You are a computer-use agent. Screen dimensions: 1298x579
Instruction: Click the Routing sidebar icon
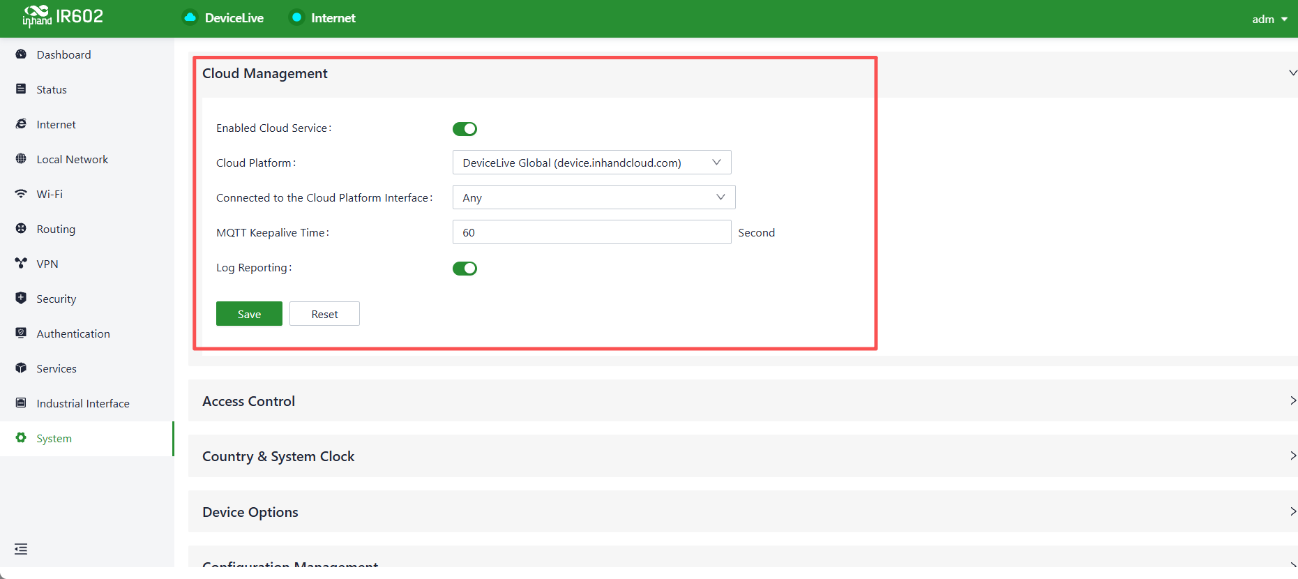pos(21,229)
